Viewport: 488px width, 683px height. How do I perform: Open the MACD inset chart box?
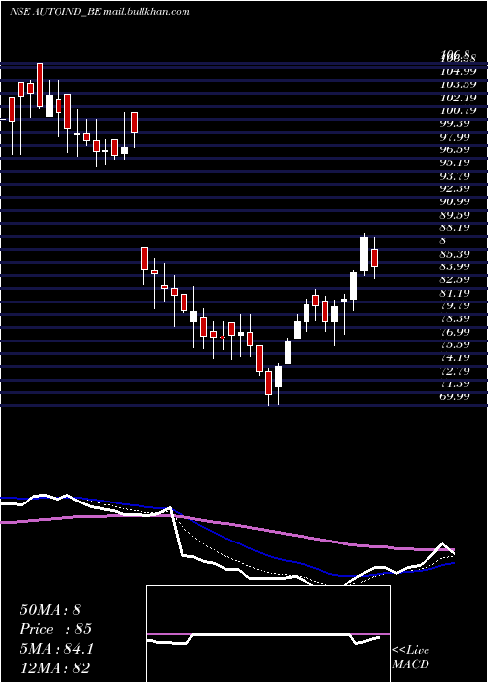click(268, 634)
